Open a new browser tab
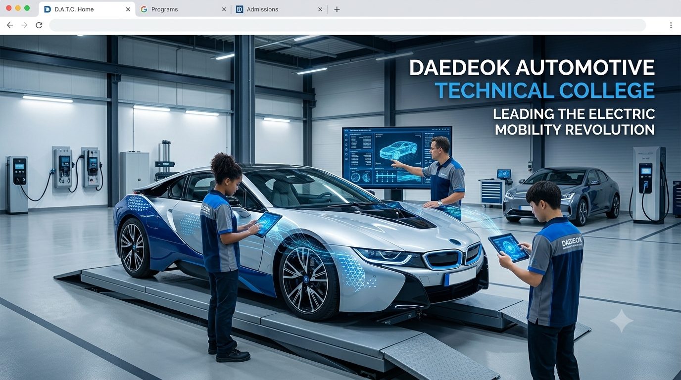 click(337, 9)
